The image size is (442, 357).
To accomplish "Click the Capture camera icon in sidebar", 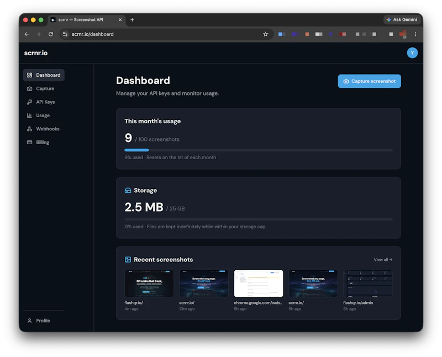I will 30,88.
